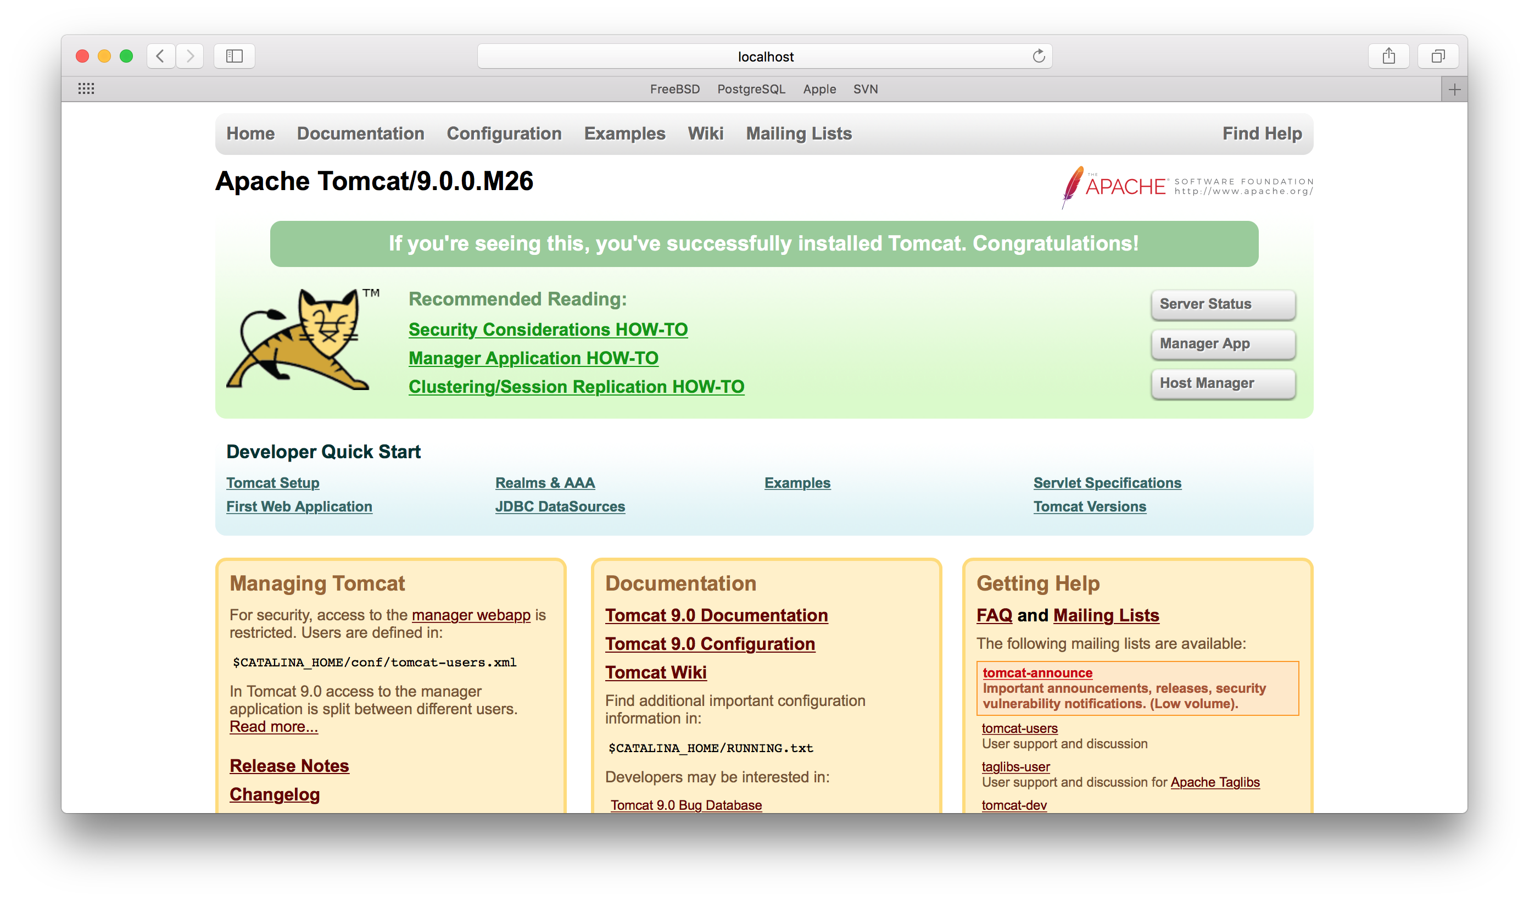Screen dimensions: 1529x901
Task: Open a new tab with the plus button
Action: (x=1454, y=90)
